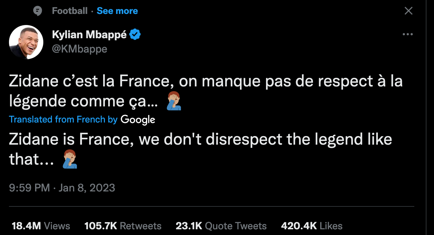Click the blue verified badge
Screen dimensions: 434x235
[x=135, y=35]
